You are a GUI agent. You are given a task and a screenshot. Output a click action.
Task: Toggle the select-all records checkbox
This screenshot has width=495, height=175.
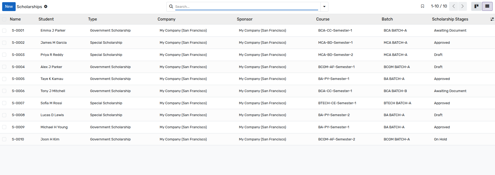click(x=4, y=19)
